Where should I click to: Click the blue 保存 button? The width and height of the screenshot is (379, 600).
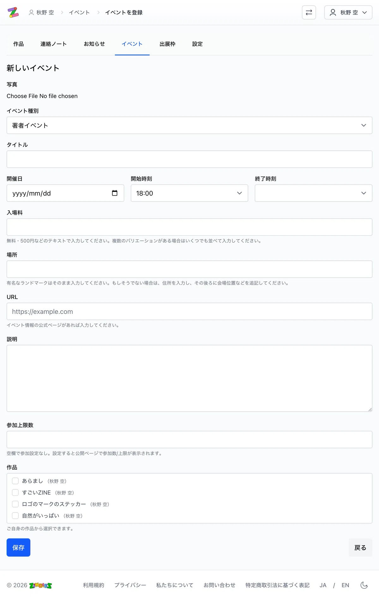tap(18, 548)
